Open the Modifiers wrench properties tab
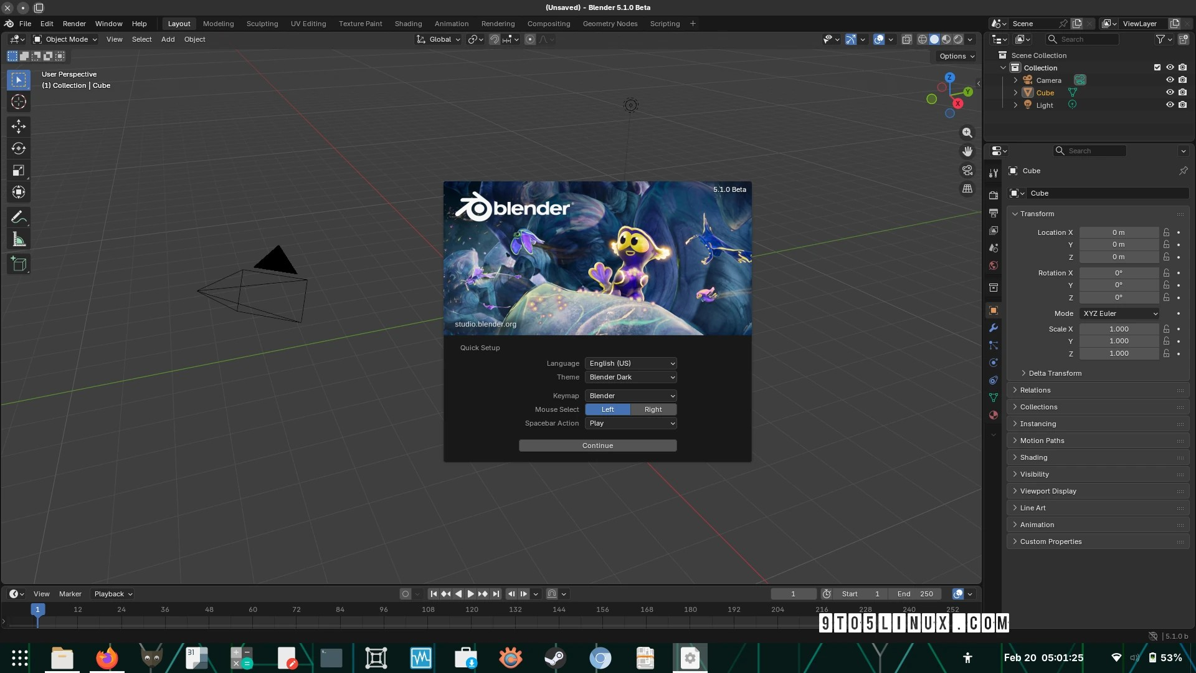The image size is (1196, 673). (994, 328)
